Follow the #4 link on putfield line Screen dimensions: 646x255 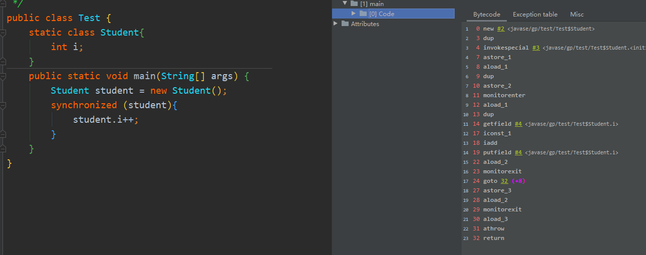[x=518, y=153]
